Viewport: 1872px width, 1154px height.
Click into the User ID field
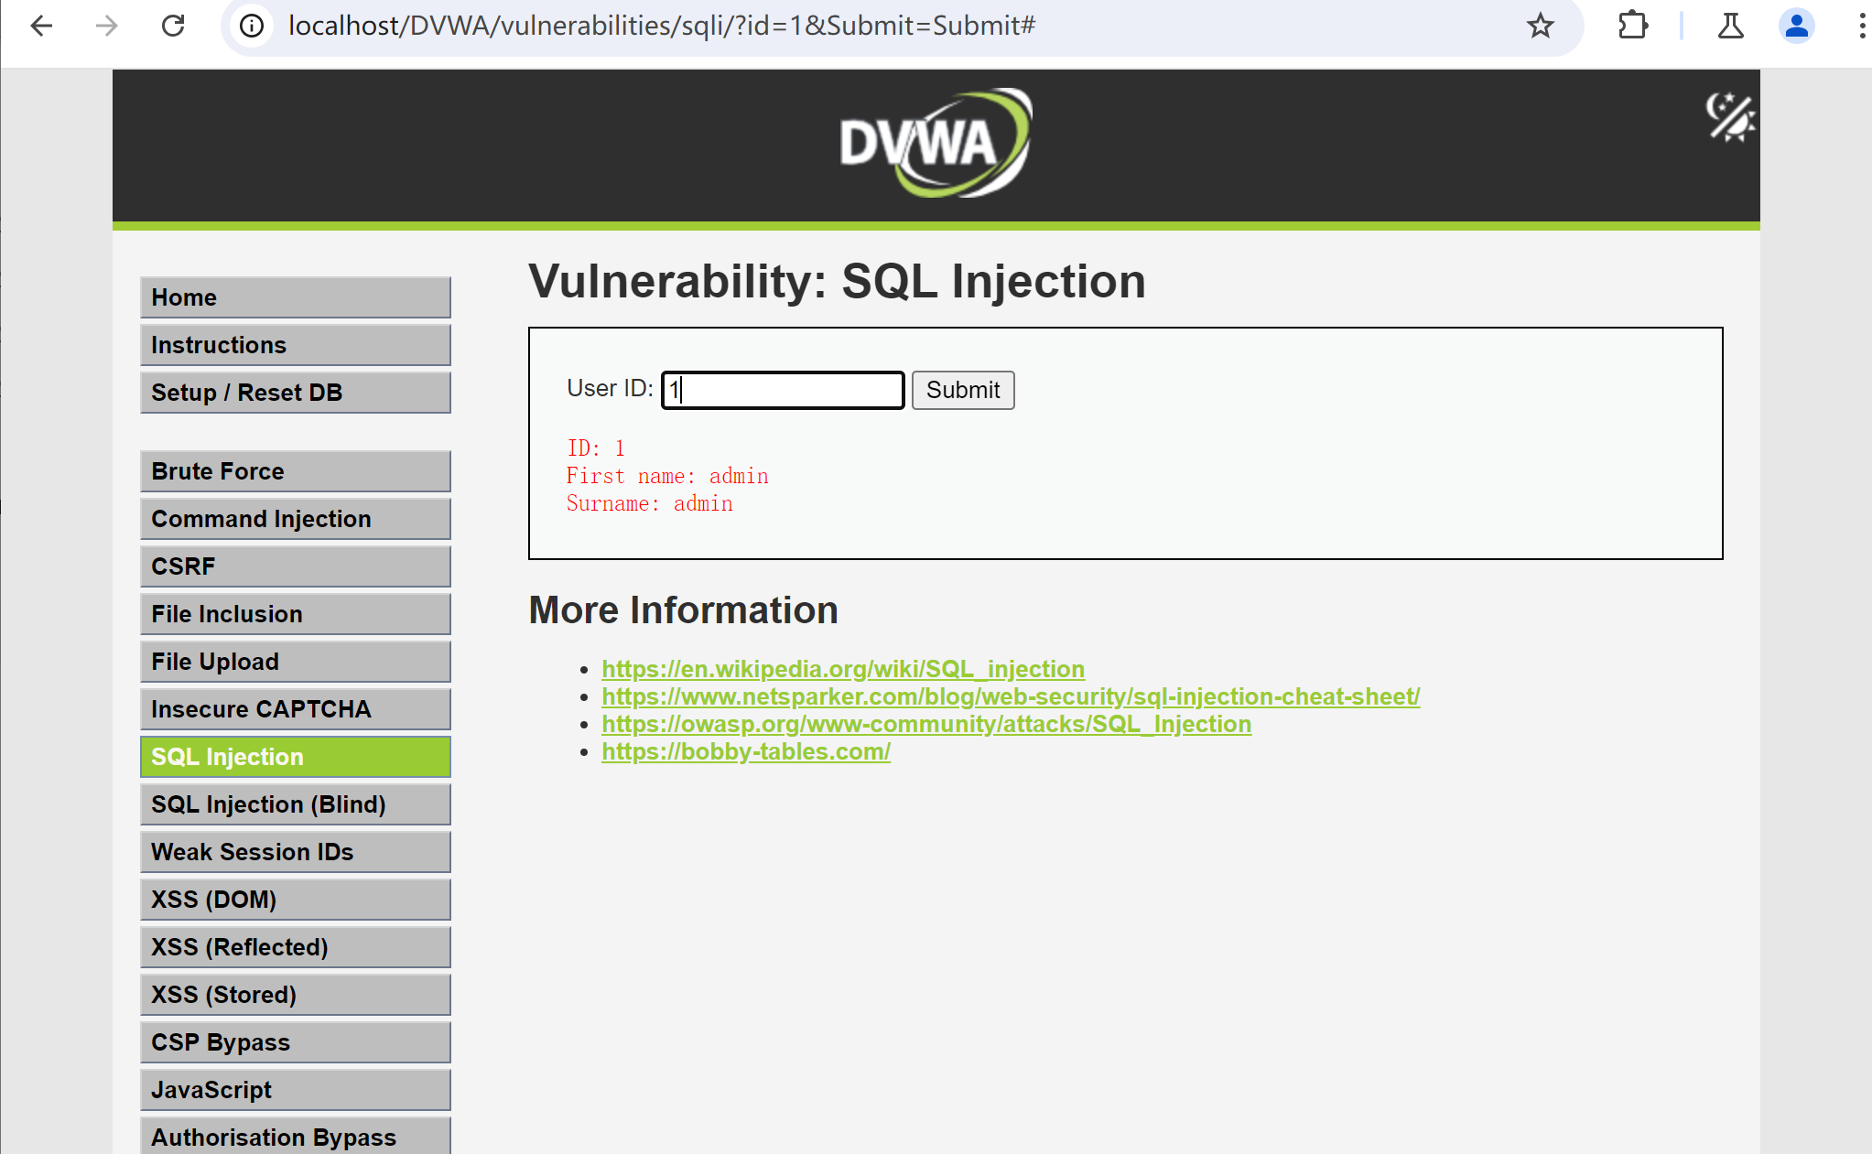coord(783,391)
